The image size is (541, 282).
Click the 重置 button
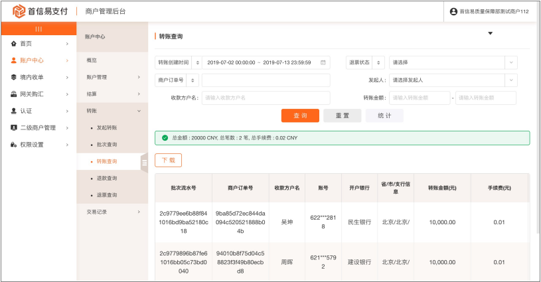[x=343, y=115]
